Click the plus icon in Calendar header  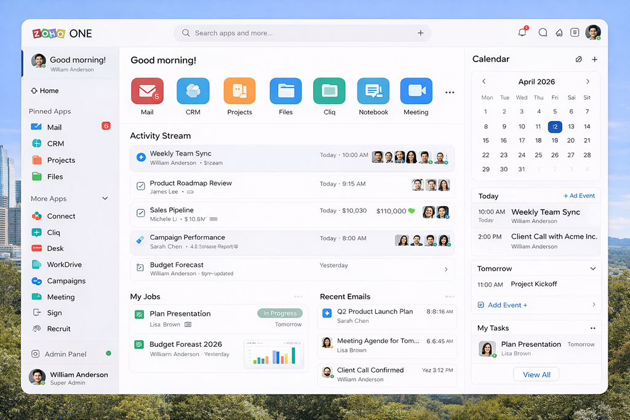(594, 60)
